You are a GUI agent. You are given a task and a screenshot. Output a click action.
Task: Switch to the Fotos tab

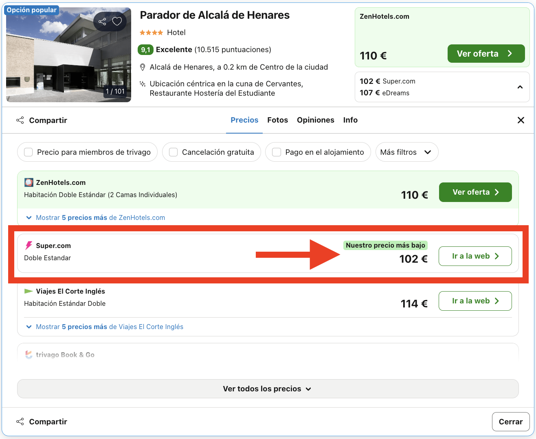[277, 120]
